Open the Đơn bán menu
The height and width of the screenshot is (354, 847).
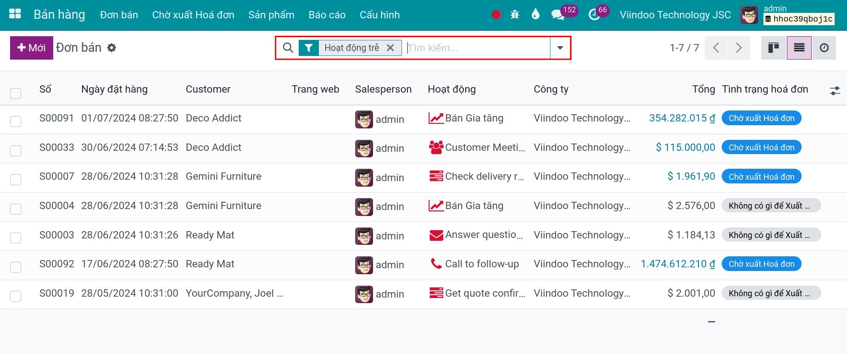pos(119,15)
